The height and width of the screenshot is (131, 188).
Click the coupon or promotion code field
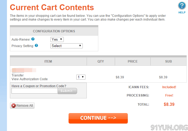coord(35,91)
